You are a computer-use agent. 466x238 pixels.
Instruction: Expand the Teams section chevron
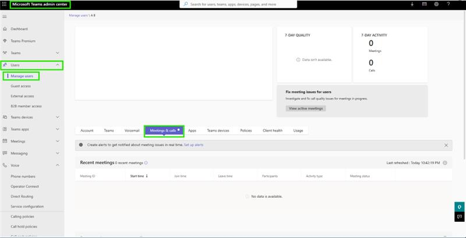click(x=58, y=53)
